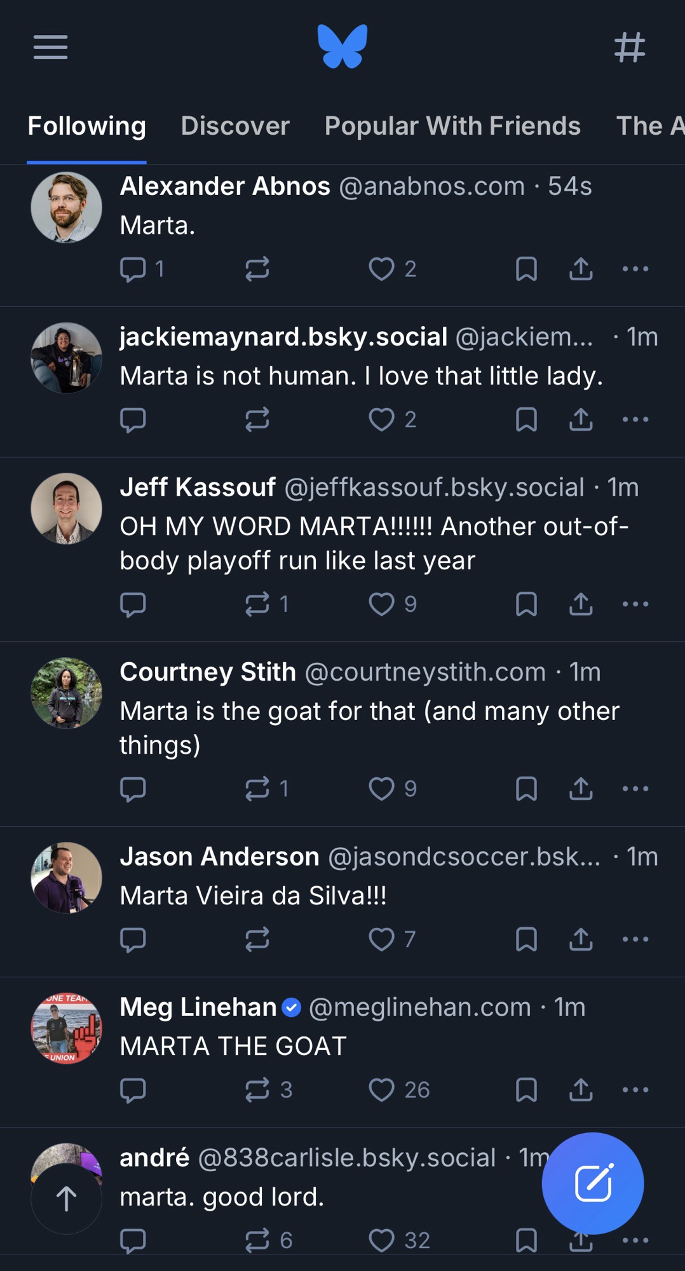
Task: Switch to Popular With Friends tab
Action: pos(452,126)
